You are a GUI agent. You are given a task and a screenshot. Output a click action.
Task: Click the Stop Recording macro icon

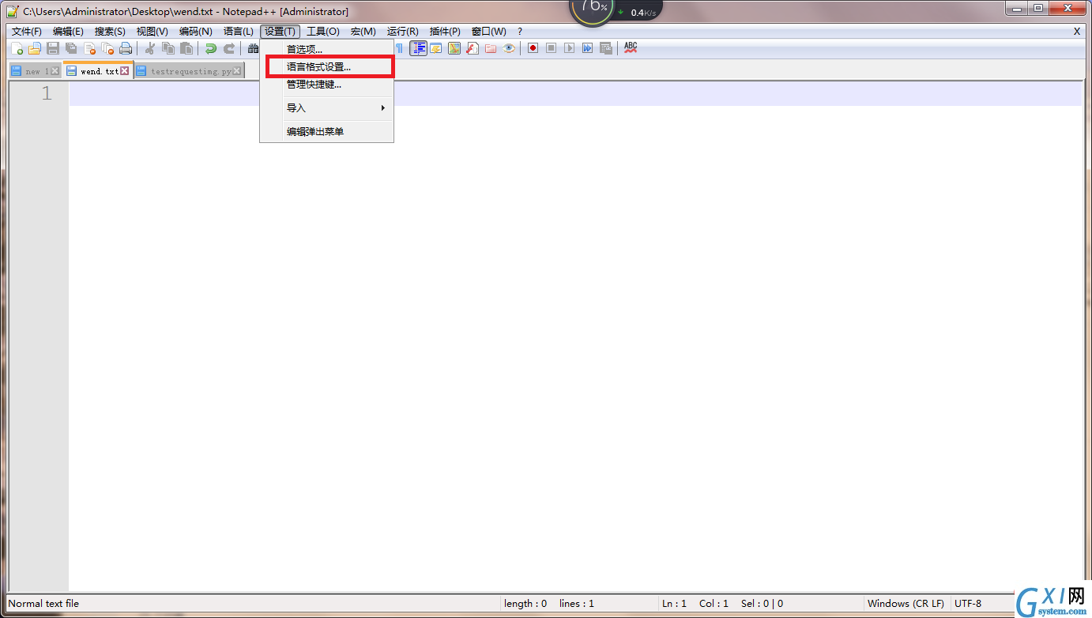tap(552, 48)
